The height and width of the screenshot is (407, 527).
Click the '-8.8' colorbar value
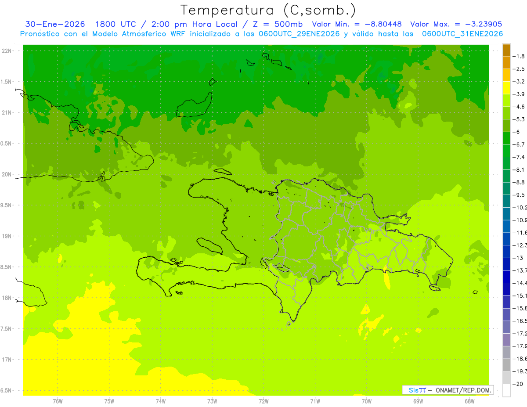tap(519, 182)
